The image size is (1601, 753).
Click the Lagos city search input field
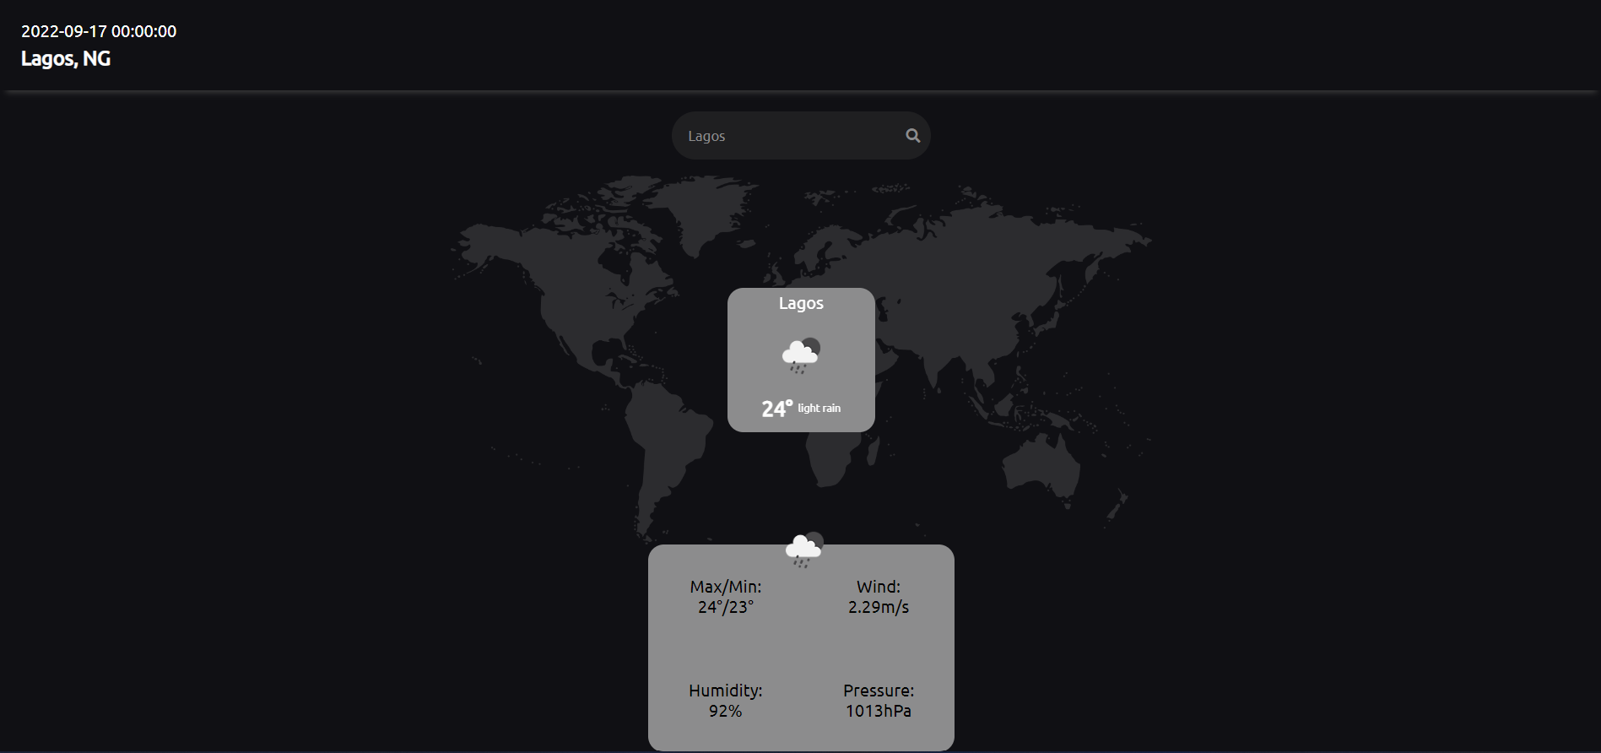(800, 135)
